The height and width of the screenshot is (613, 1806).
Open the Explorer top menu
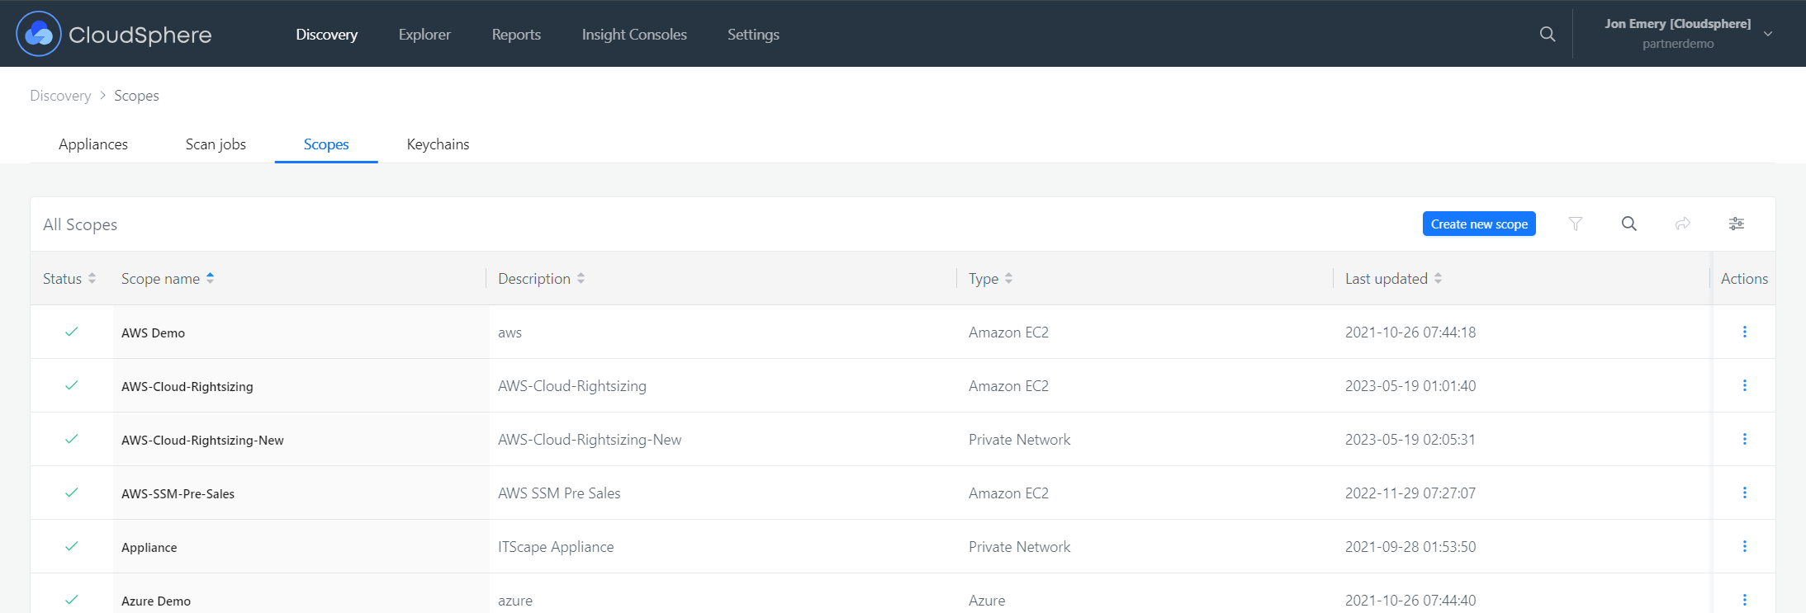[x=424, y=35]
